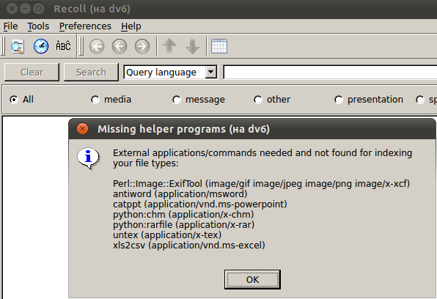This screenshot has width=437, height=299.
Task: Go to first results page arrow
Action: [x=97, y=46]
